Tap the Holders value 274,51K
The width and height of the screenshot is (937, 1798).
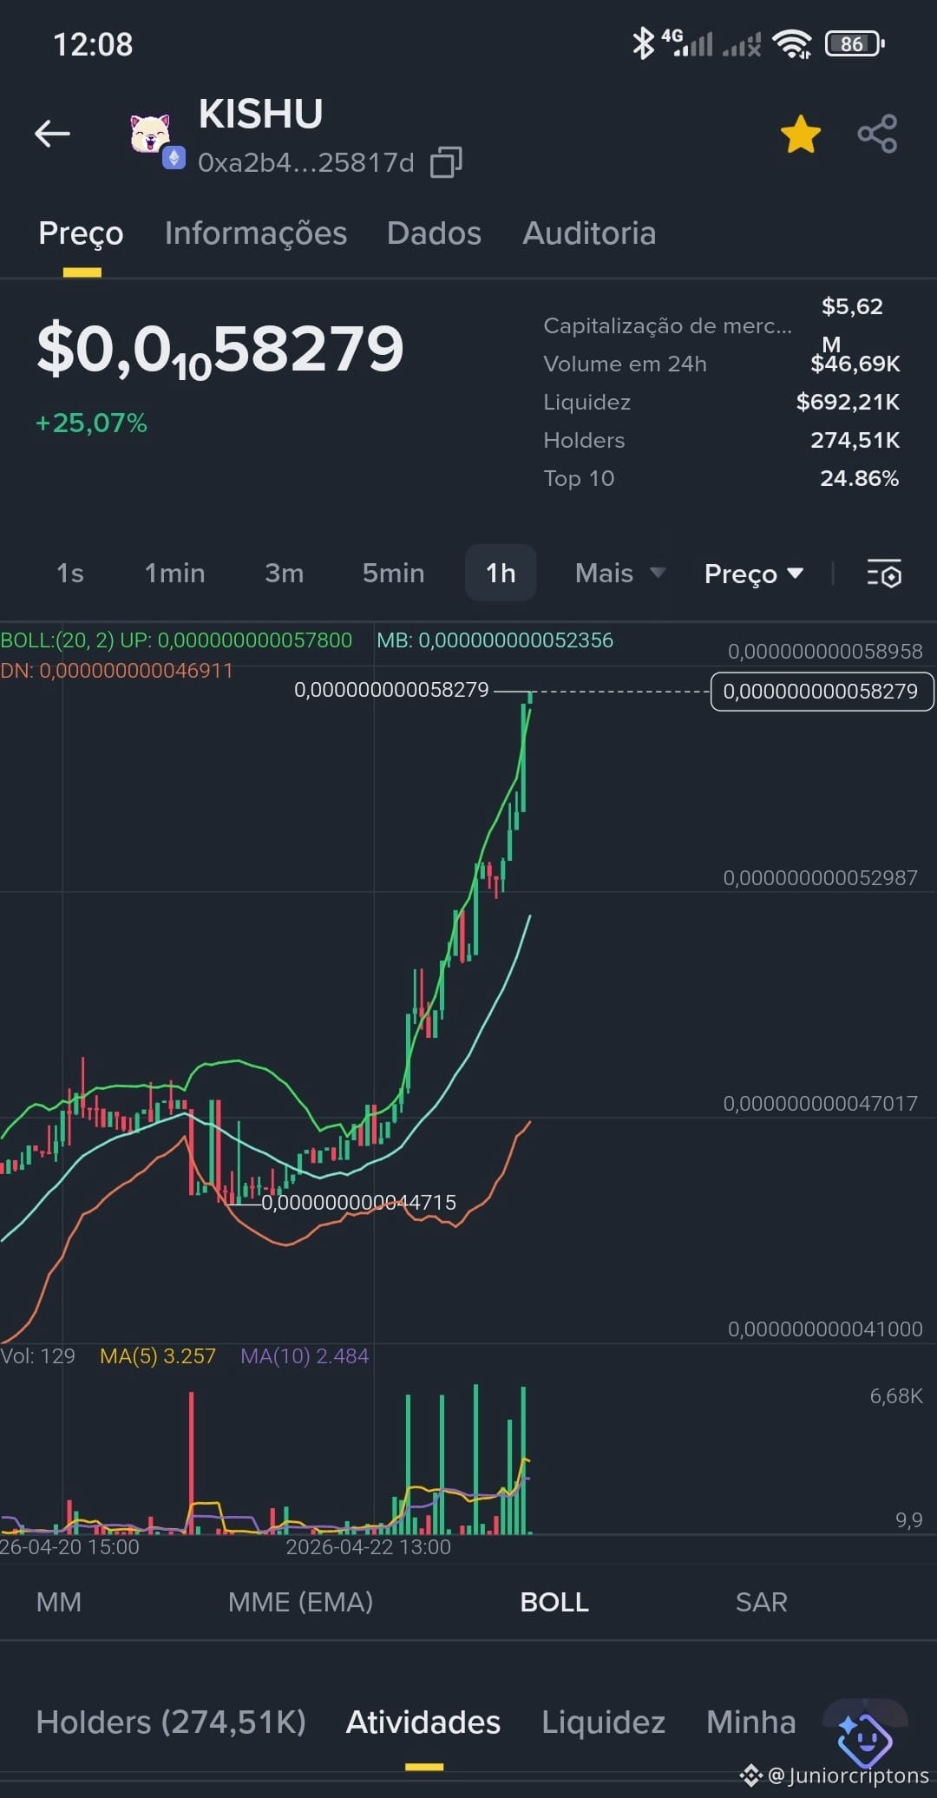(855, 440)
